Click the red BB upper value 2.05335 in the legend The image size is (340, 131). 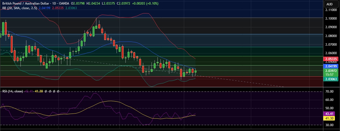pos(58,8)
